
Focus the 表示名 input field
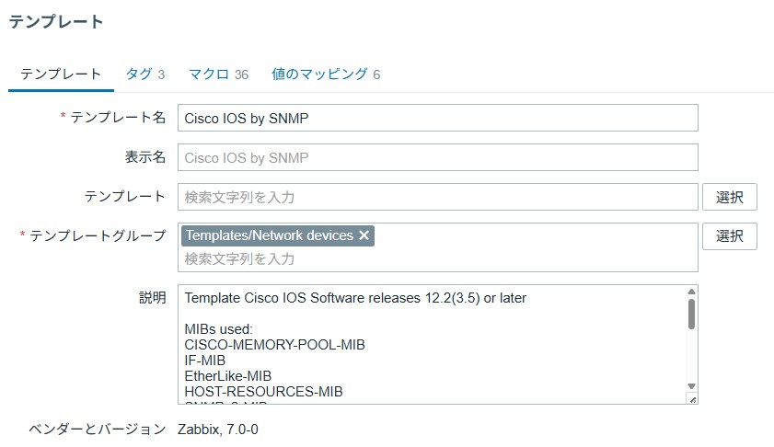437,157
